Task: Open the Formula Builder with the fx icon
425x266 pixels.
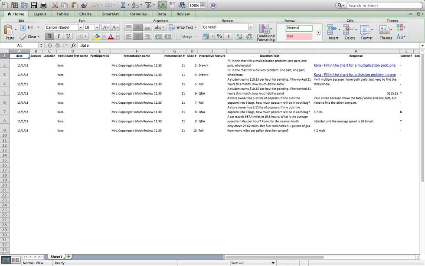Action: [163, 5]
